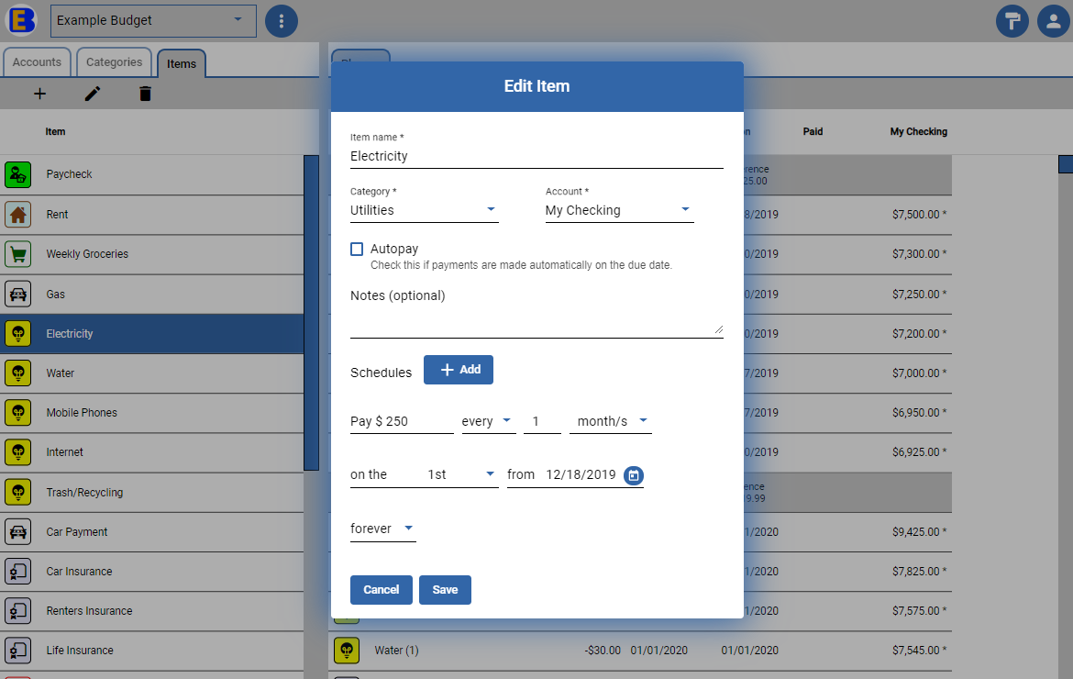Open the Account My Checking dropdown

click(x=619, y=210)
